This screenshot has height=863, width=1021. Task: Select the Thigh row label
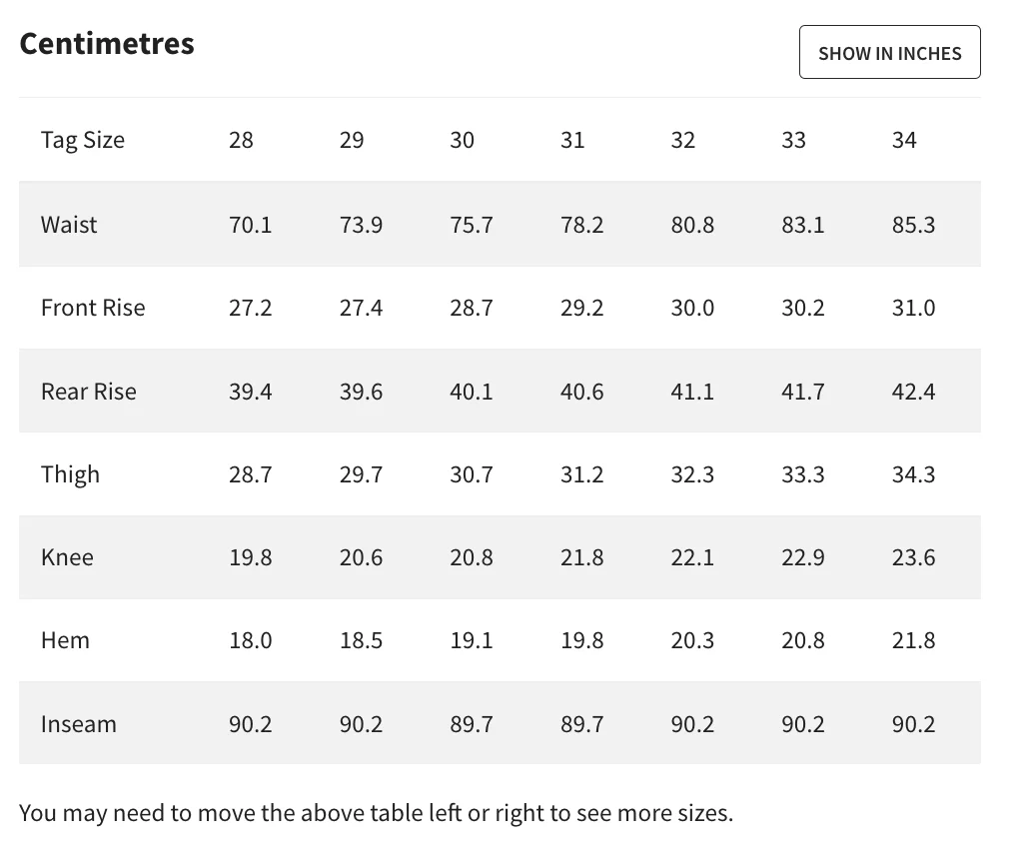(x=70, y=474)
